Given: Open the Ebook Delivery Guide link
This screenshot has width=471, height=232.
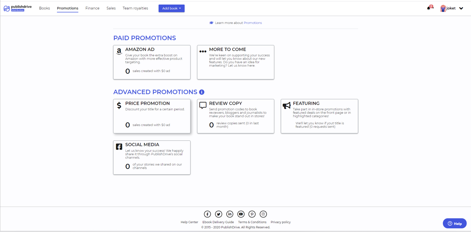Looking at the screenshot, I should pos(218,222).
